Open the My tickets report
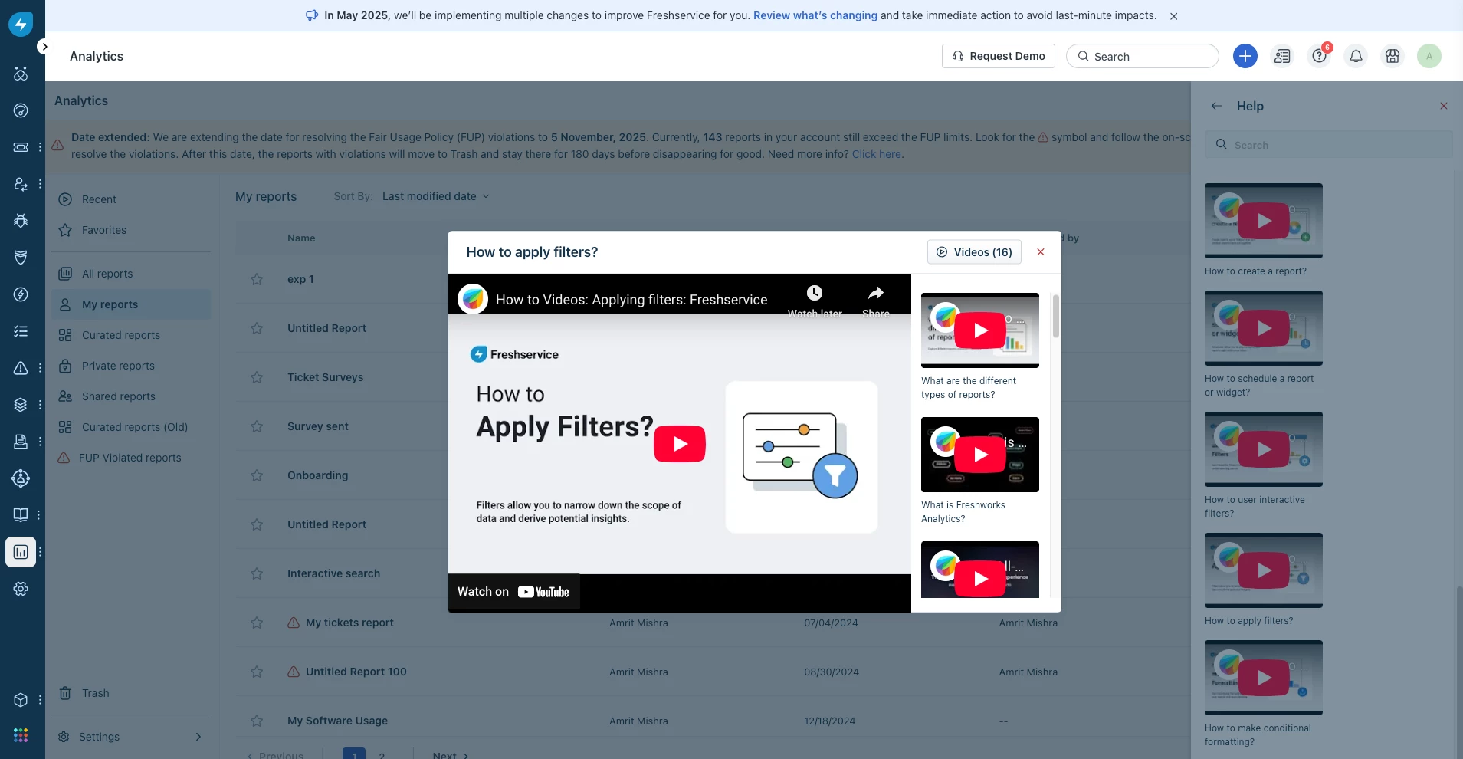 click(x=349, y=623)
